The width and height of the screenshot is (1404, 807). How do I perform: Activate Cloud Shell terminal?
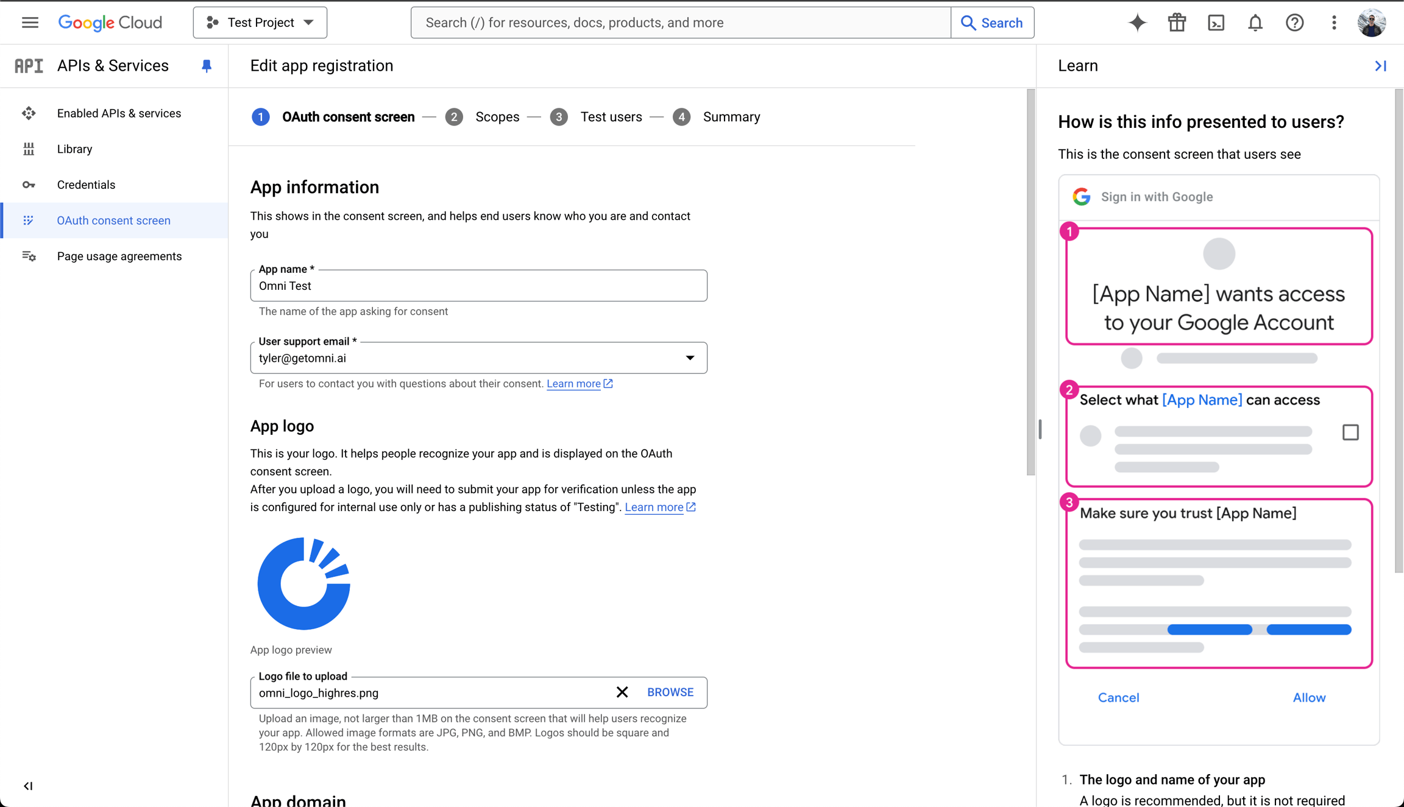pyautogui.click(x=1216, y=22)
